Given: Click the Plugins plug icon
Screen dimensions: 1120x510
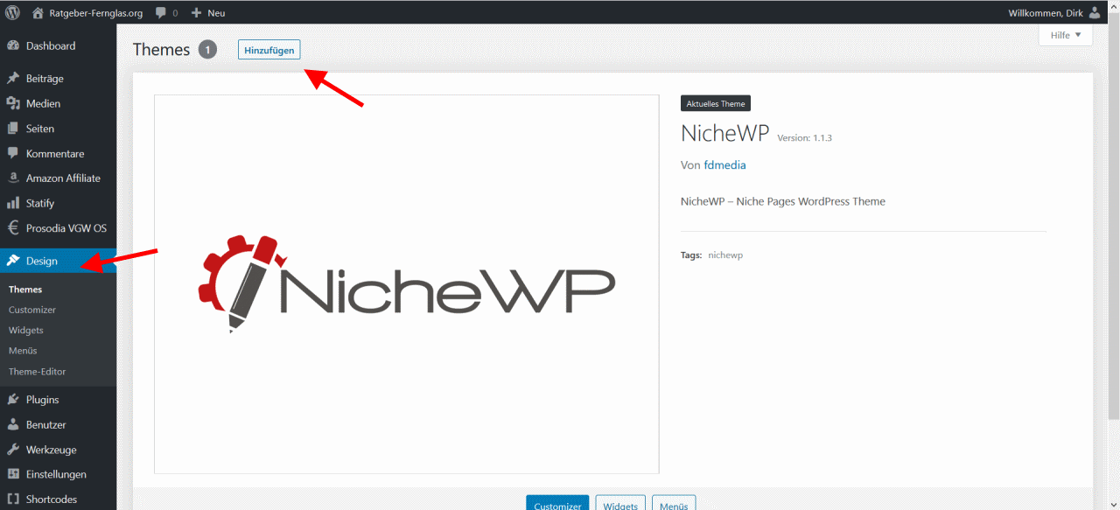Looking at the screenshot, I should [x=13, y=399].
